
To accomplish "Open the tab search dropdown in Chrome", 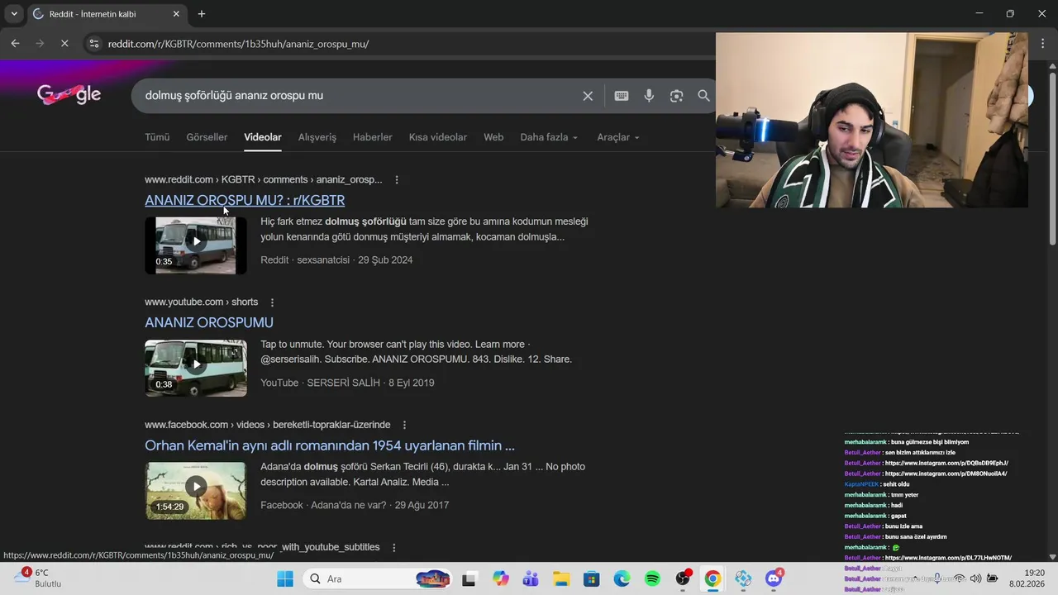I will (x=14, y=14).
